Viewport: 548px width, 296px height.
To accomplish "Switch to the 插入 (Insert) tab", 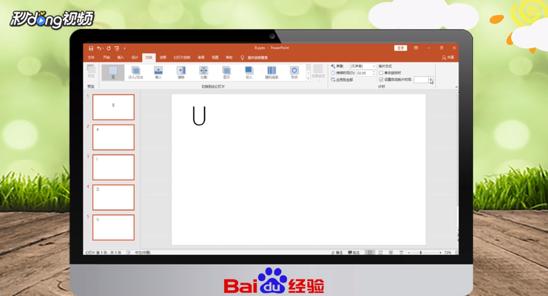I will [121, 57].
